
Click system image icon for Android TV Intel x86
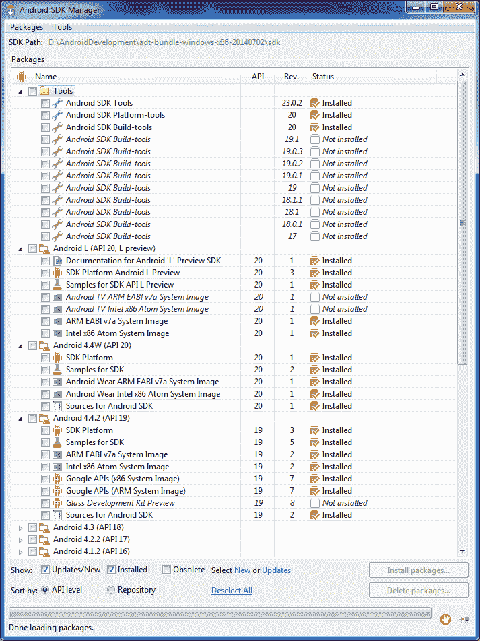click(57, 310)
